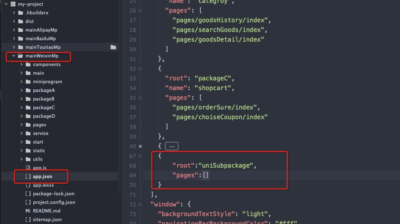This screenshot has width=400, height=224.
Task: Click the folder icon beside static
Action: [x=28, y=151]
